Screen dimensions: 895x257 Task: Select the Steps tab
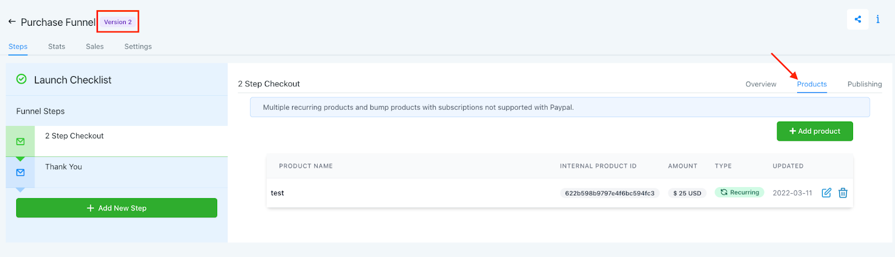coord(18,46)
